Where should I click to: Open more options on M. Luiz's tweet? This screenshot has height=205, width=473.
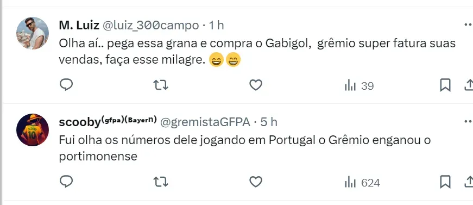point(469,25)
